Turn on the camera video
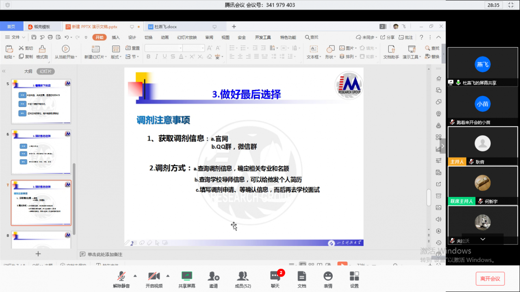Image resolution: width=520 pixels, height=292 pixels. (x=154, y=279)
